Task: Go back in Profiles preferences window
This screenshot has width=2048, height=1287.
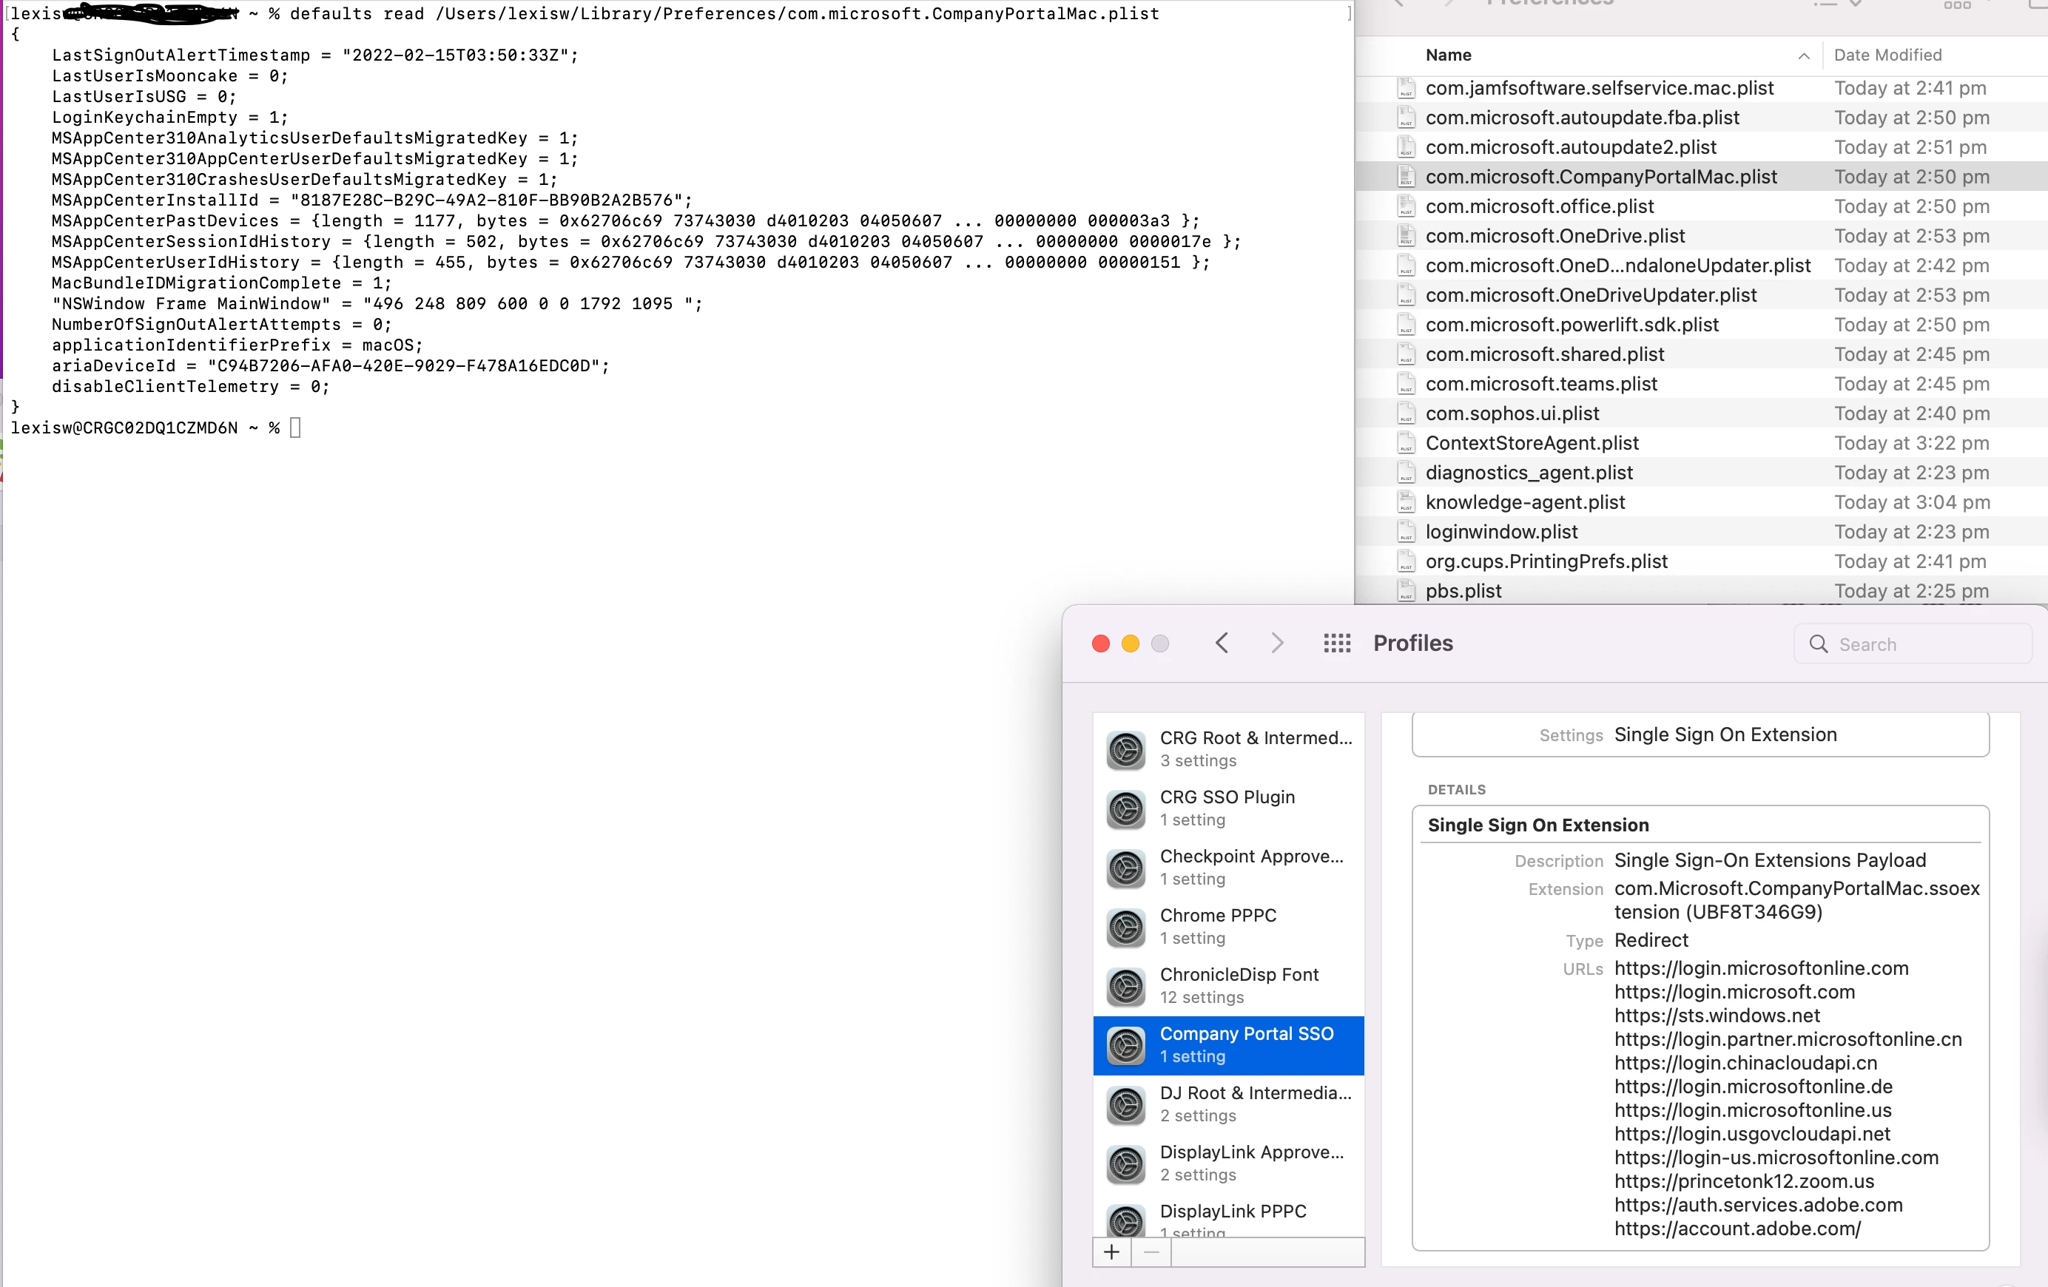Action: click(1222, 643)
